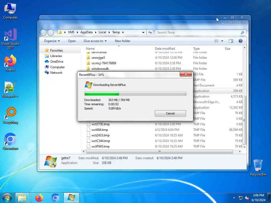Click Local in the address breadcrumb
Viewport: 271px width, 203px height.
(102, 32)
